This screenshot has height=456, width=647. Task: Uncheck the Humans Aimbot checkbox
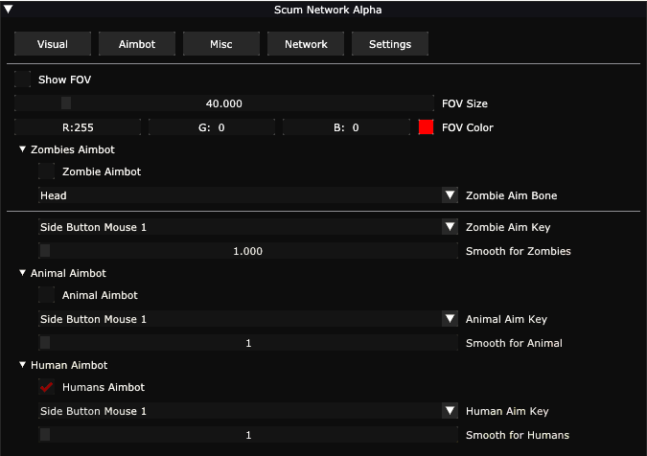47,387
